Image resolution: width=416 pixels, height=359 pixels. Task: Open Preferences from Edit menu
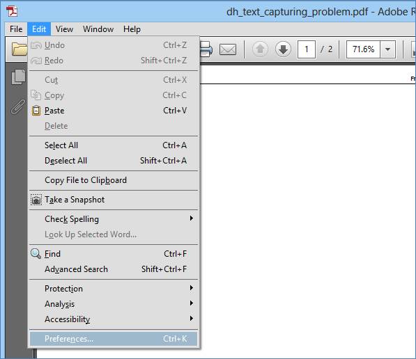[x=114, y=339]
